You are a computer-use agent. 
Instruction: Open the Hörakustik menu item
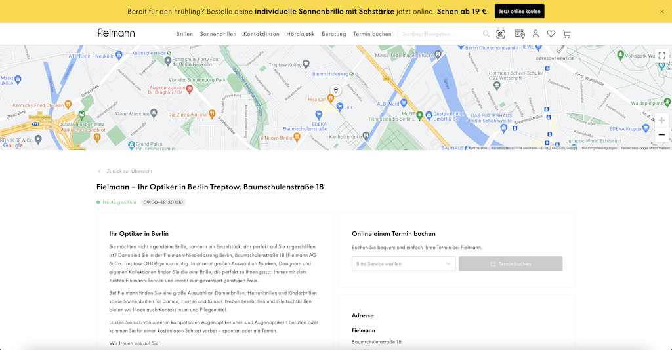tap(301, 34)
